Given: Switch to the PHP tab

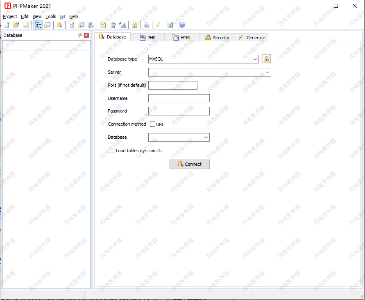Looking at the screenshot, I should (x=147, y=37).
